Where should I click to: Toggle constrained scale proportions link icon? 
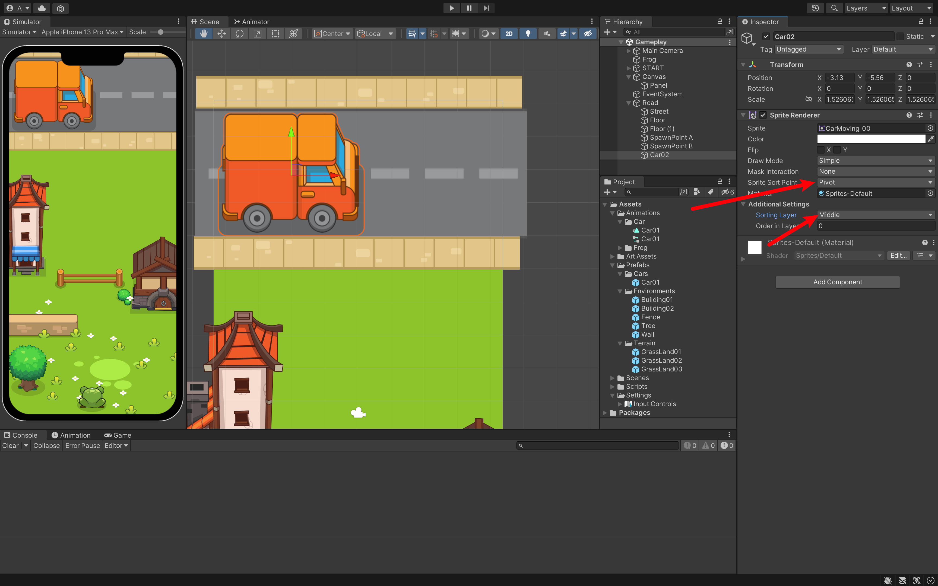[809, 100]
